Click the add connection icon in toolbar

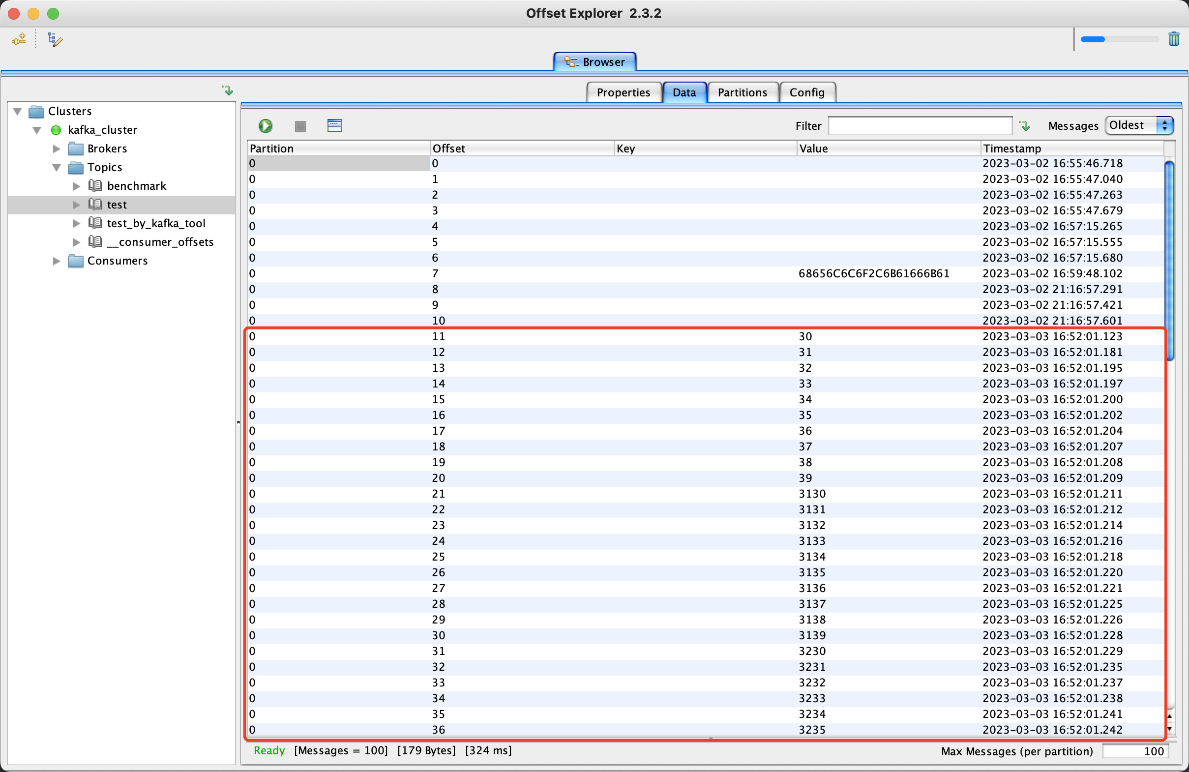pyautogui.click(x=19, y=39)
